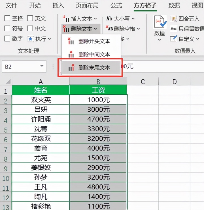204x210 pixels.
Task: Choose 删除开头文本 from the menu
Action: (91, 41)
